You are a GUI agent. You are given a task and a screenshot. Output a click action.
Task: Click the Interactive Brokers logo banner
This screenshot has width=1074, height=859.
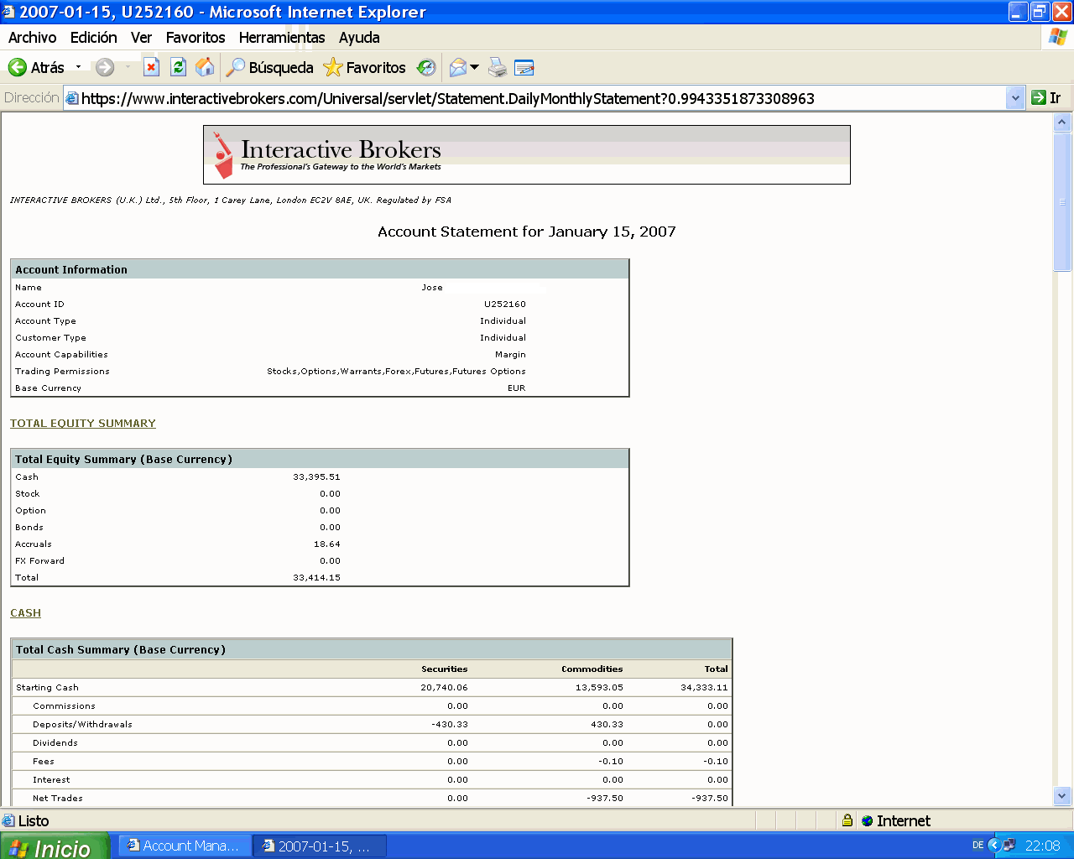[527, 154]
